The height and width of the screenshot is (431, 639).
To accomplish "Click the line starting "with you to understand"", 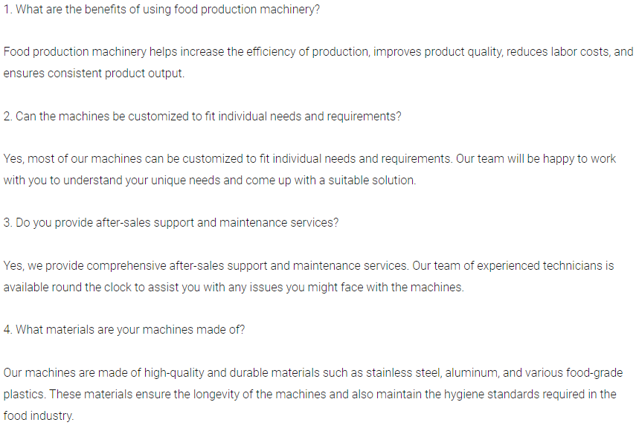I will (209, 181).
